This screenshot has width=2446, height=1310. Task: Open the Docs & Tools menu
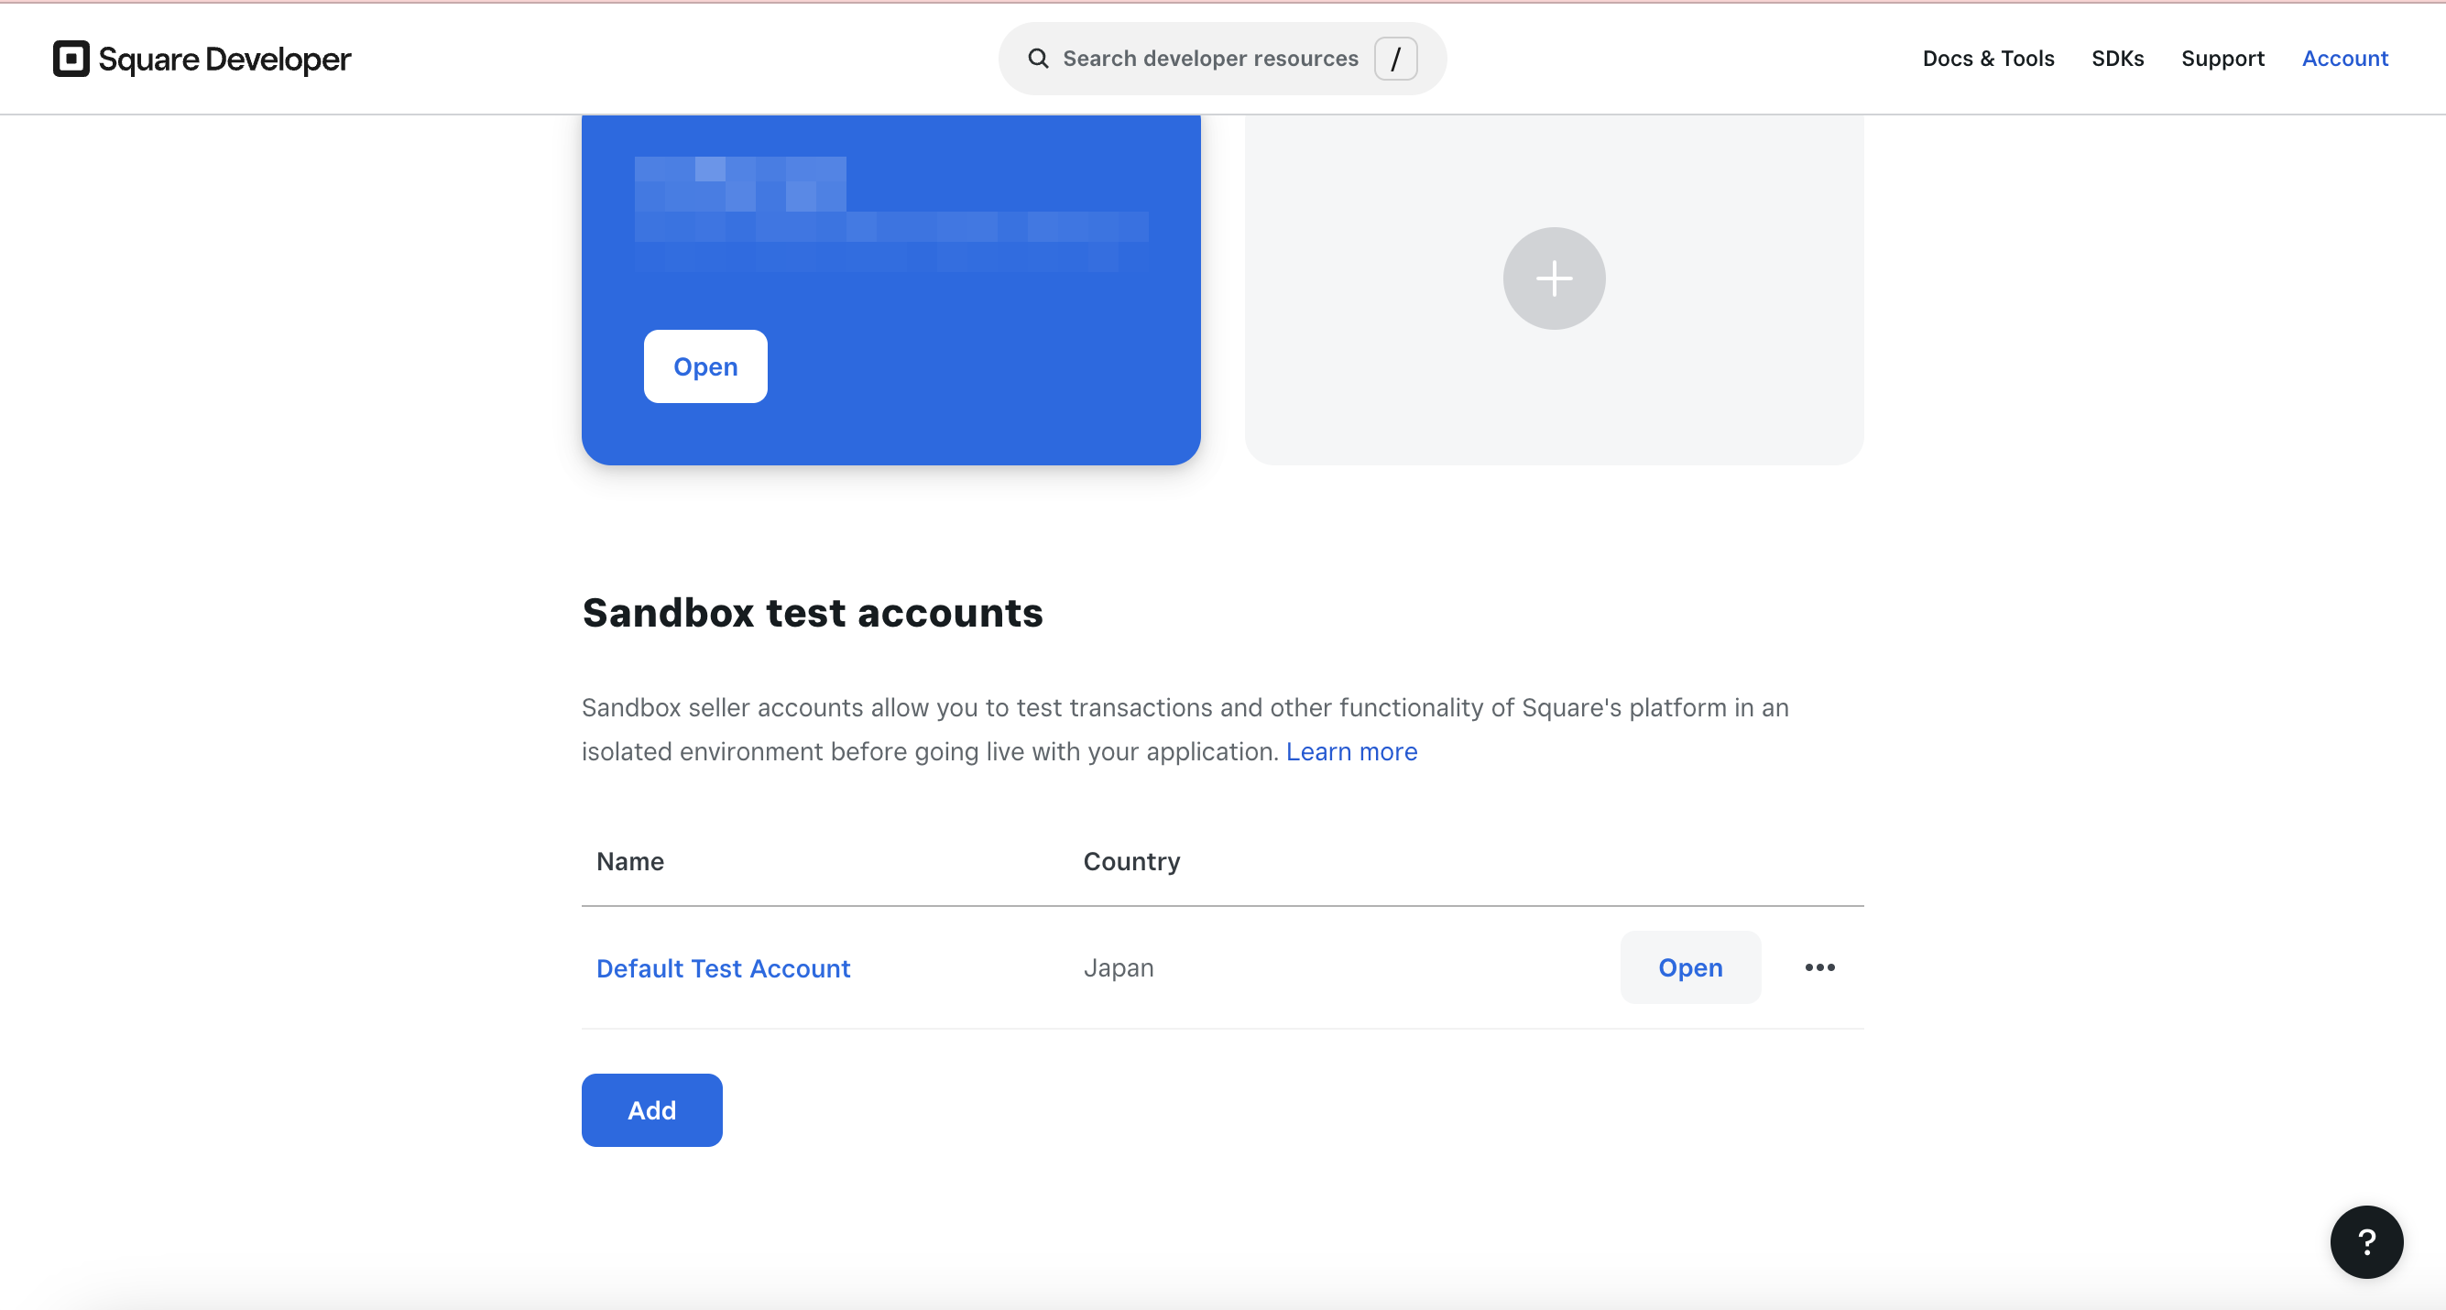click(x=1987, y=59)
